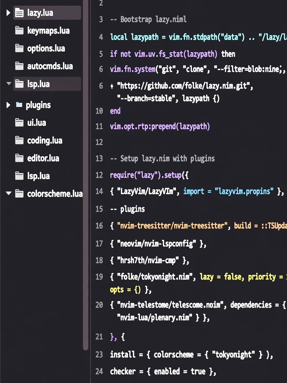The image size is (287, 383).
Task: Click the "-- plugins" comment line
Action: click(127, 209)
